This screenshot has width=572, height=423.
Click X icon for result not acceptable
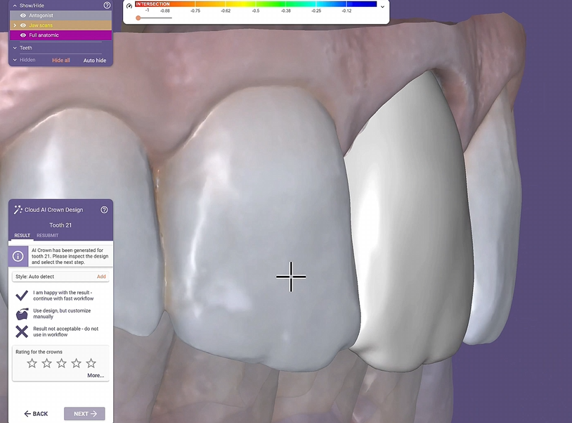[22, 332]
